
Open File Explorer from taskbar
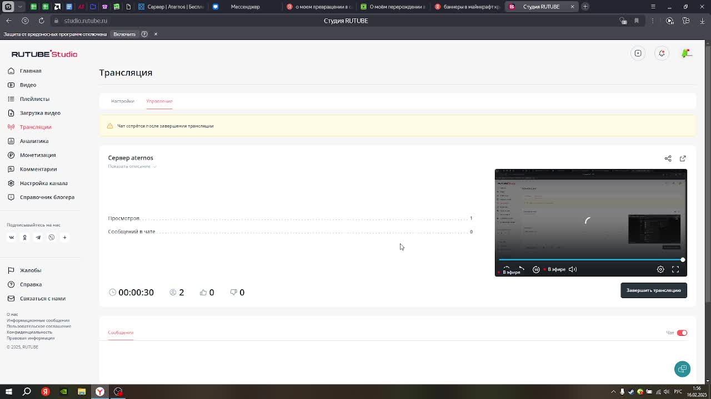click(x=82, y=392)
